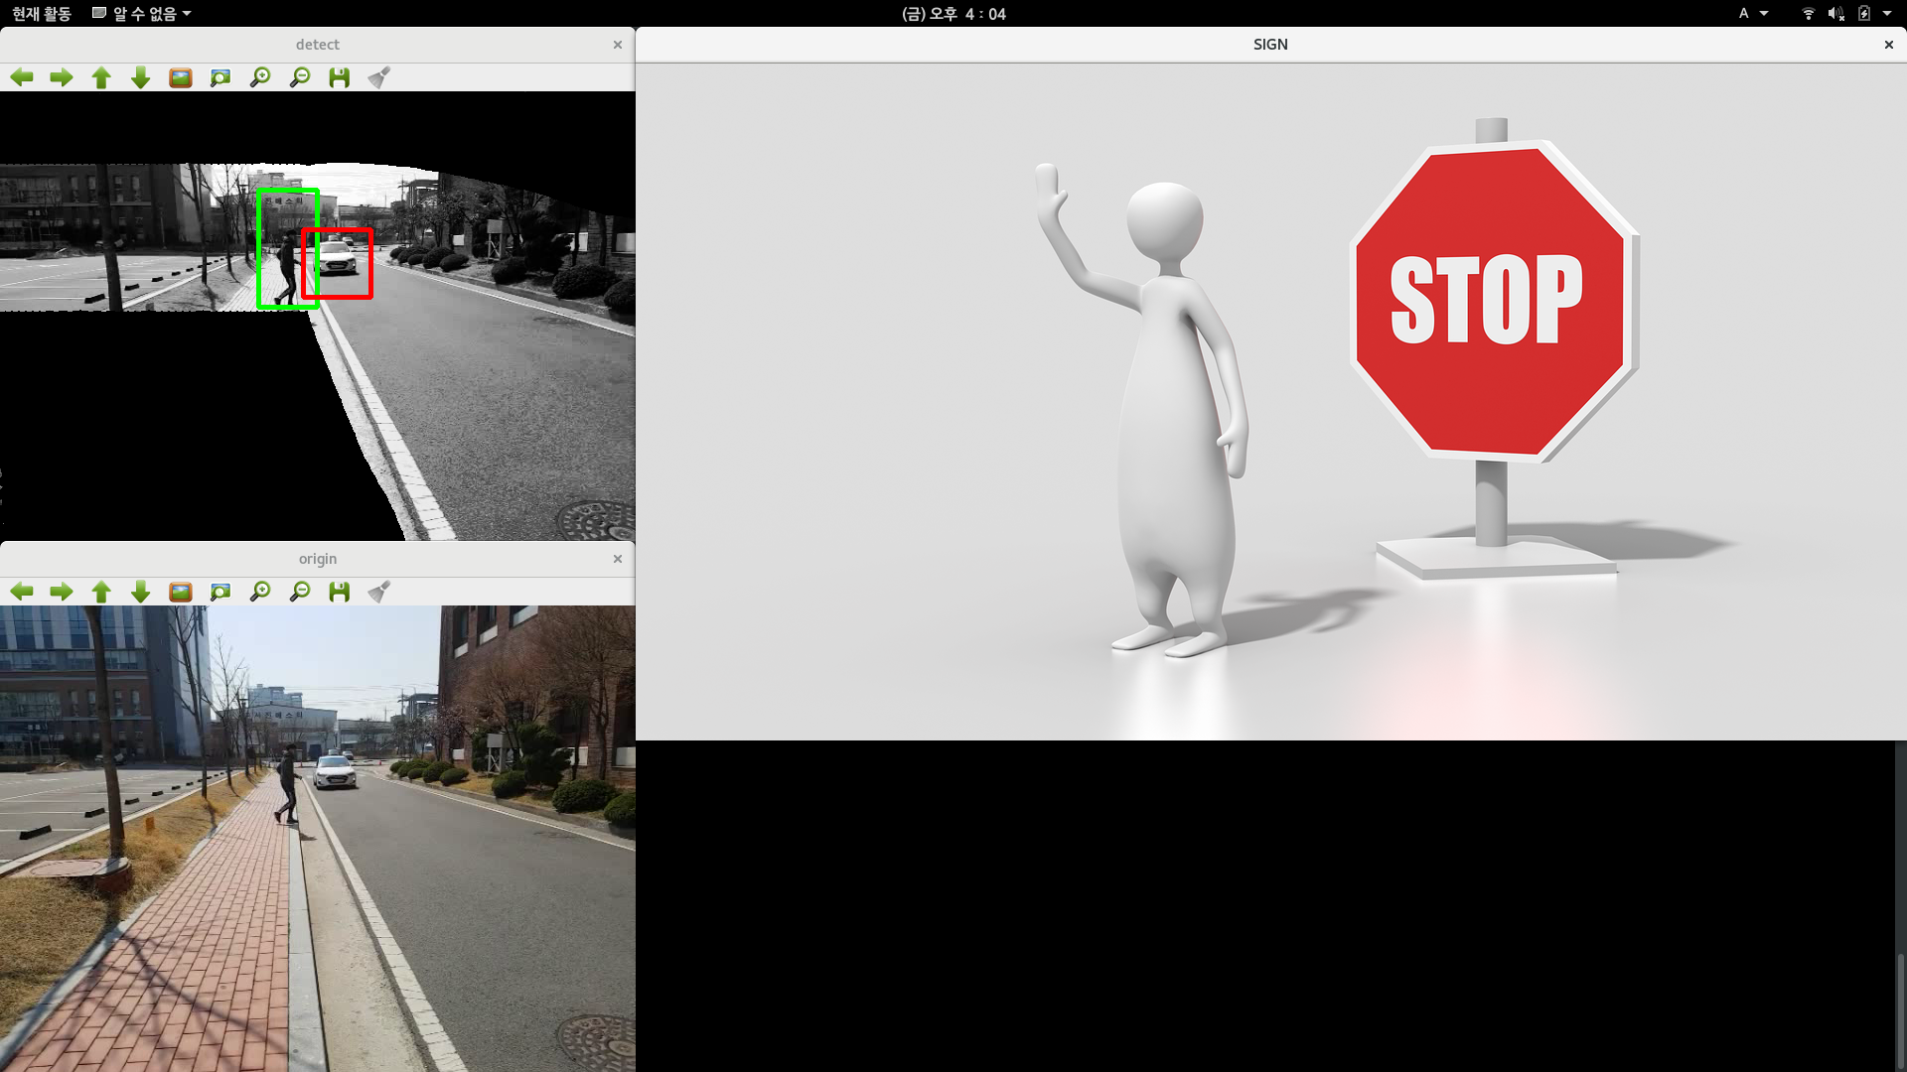
Task: Open the input source 'A' dropdown
Action: (x=1752, y=14)
